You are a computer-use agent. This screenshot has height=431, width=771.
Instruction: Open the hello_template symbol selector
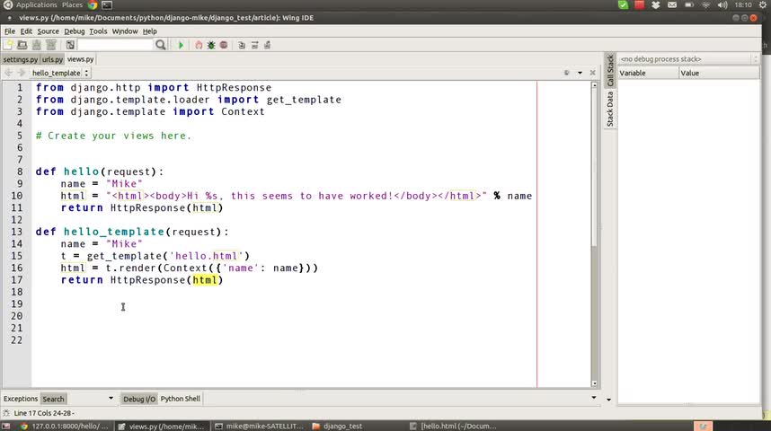point(59,73)
